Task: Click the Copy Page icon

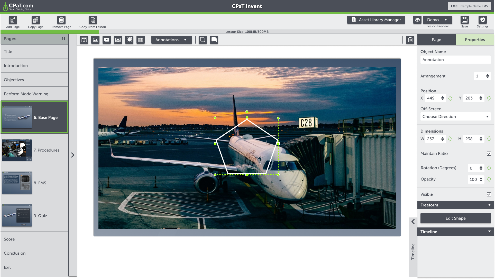Action: (x=35, y=20)
